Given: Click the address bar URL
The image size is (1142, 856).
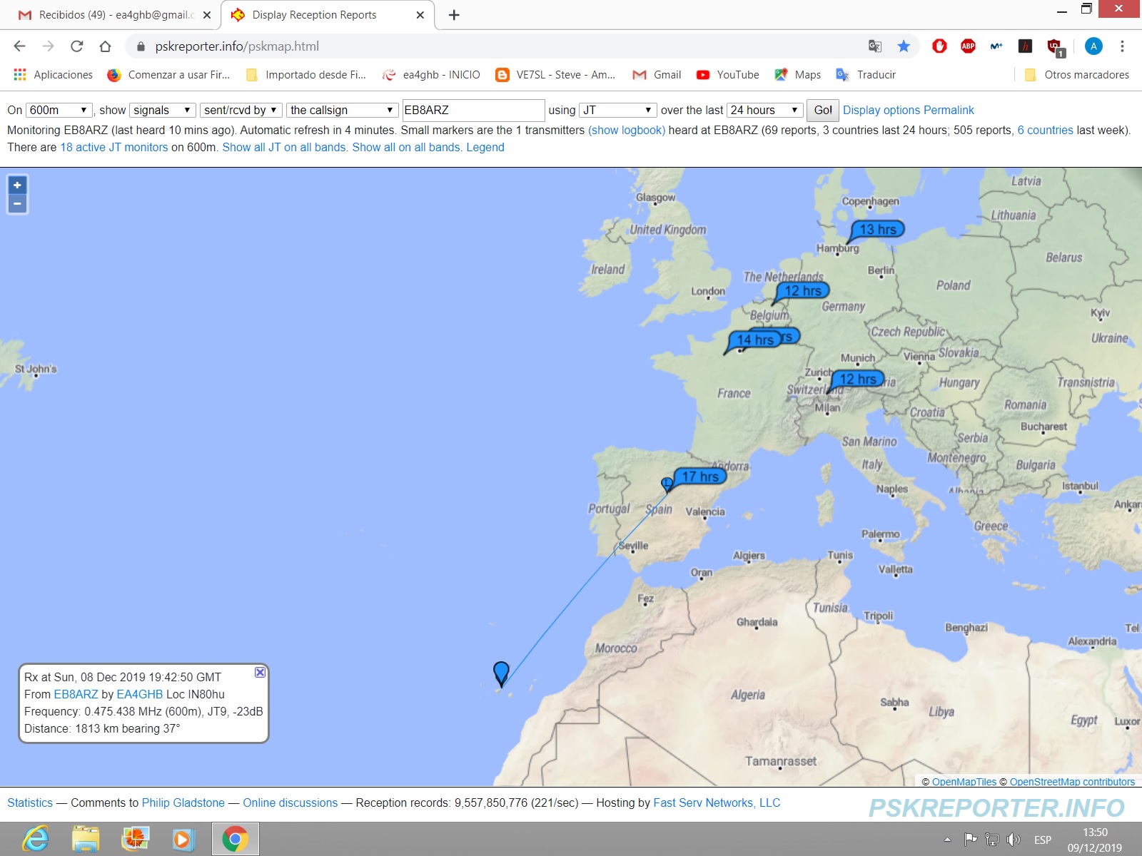Looking at the screenshot, I should pyautogui.click(x=237, y=46).
